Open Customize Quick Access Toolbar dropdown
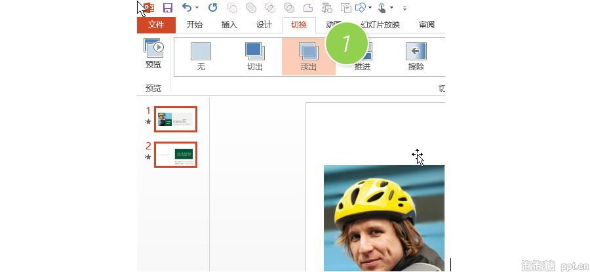Image resolution: width=590 pixels, height=272 pixels. [x=404, y=8]
